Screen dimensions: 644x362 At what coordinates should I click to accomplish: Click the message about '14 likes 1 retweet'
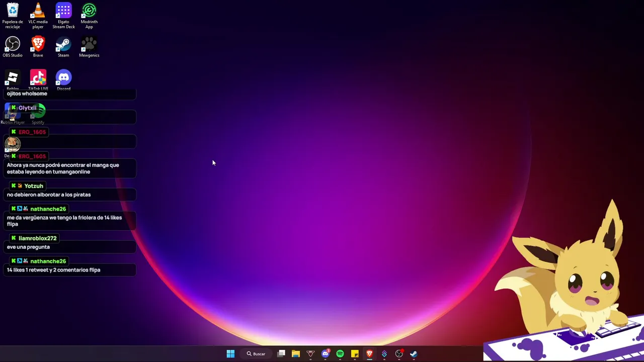(53, 270)
